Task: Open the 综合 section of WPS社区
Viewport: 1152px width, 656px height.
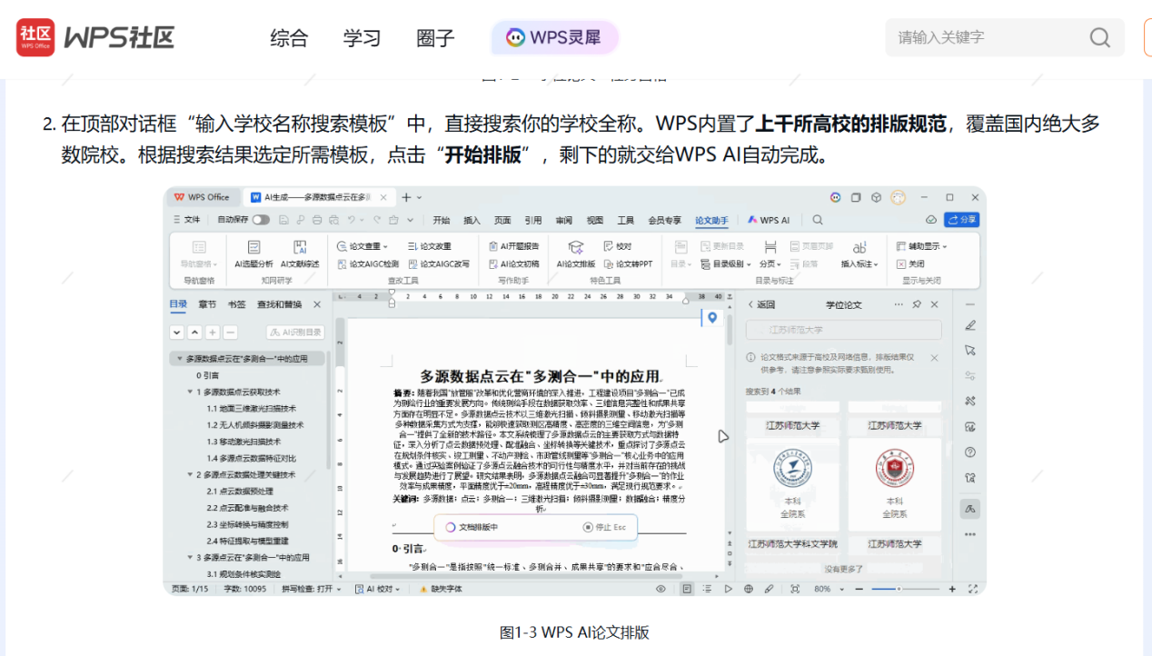Action: click(289, 38)
